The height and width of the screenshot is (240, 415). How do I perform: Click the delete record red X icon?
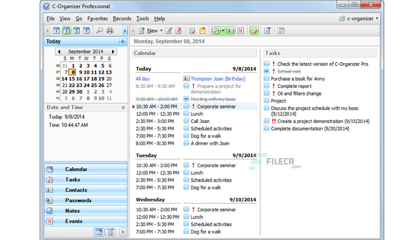(x=179, y=31)
